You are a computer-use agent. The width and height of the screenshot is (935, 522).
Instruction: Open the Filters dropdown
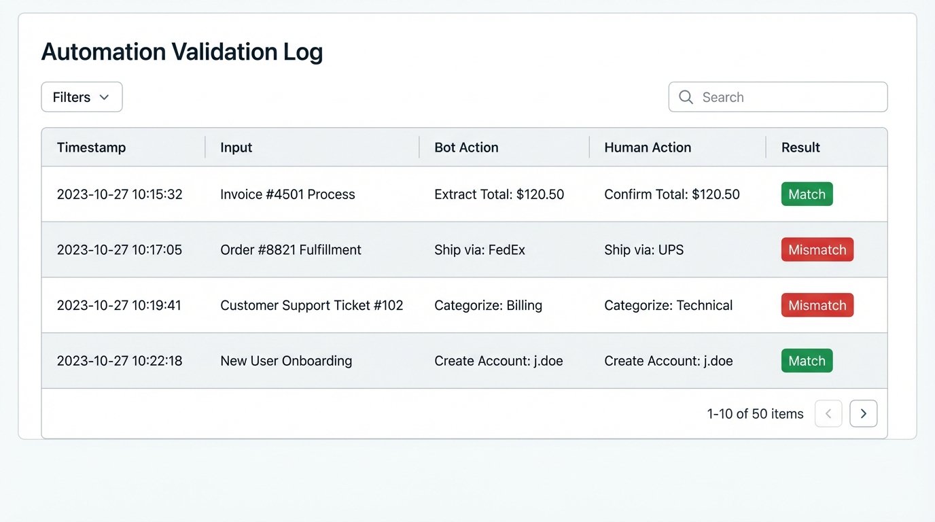coord(82,97)
